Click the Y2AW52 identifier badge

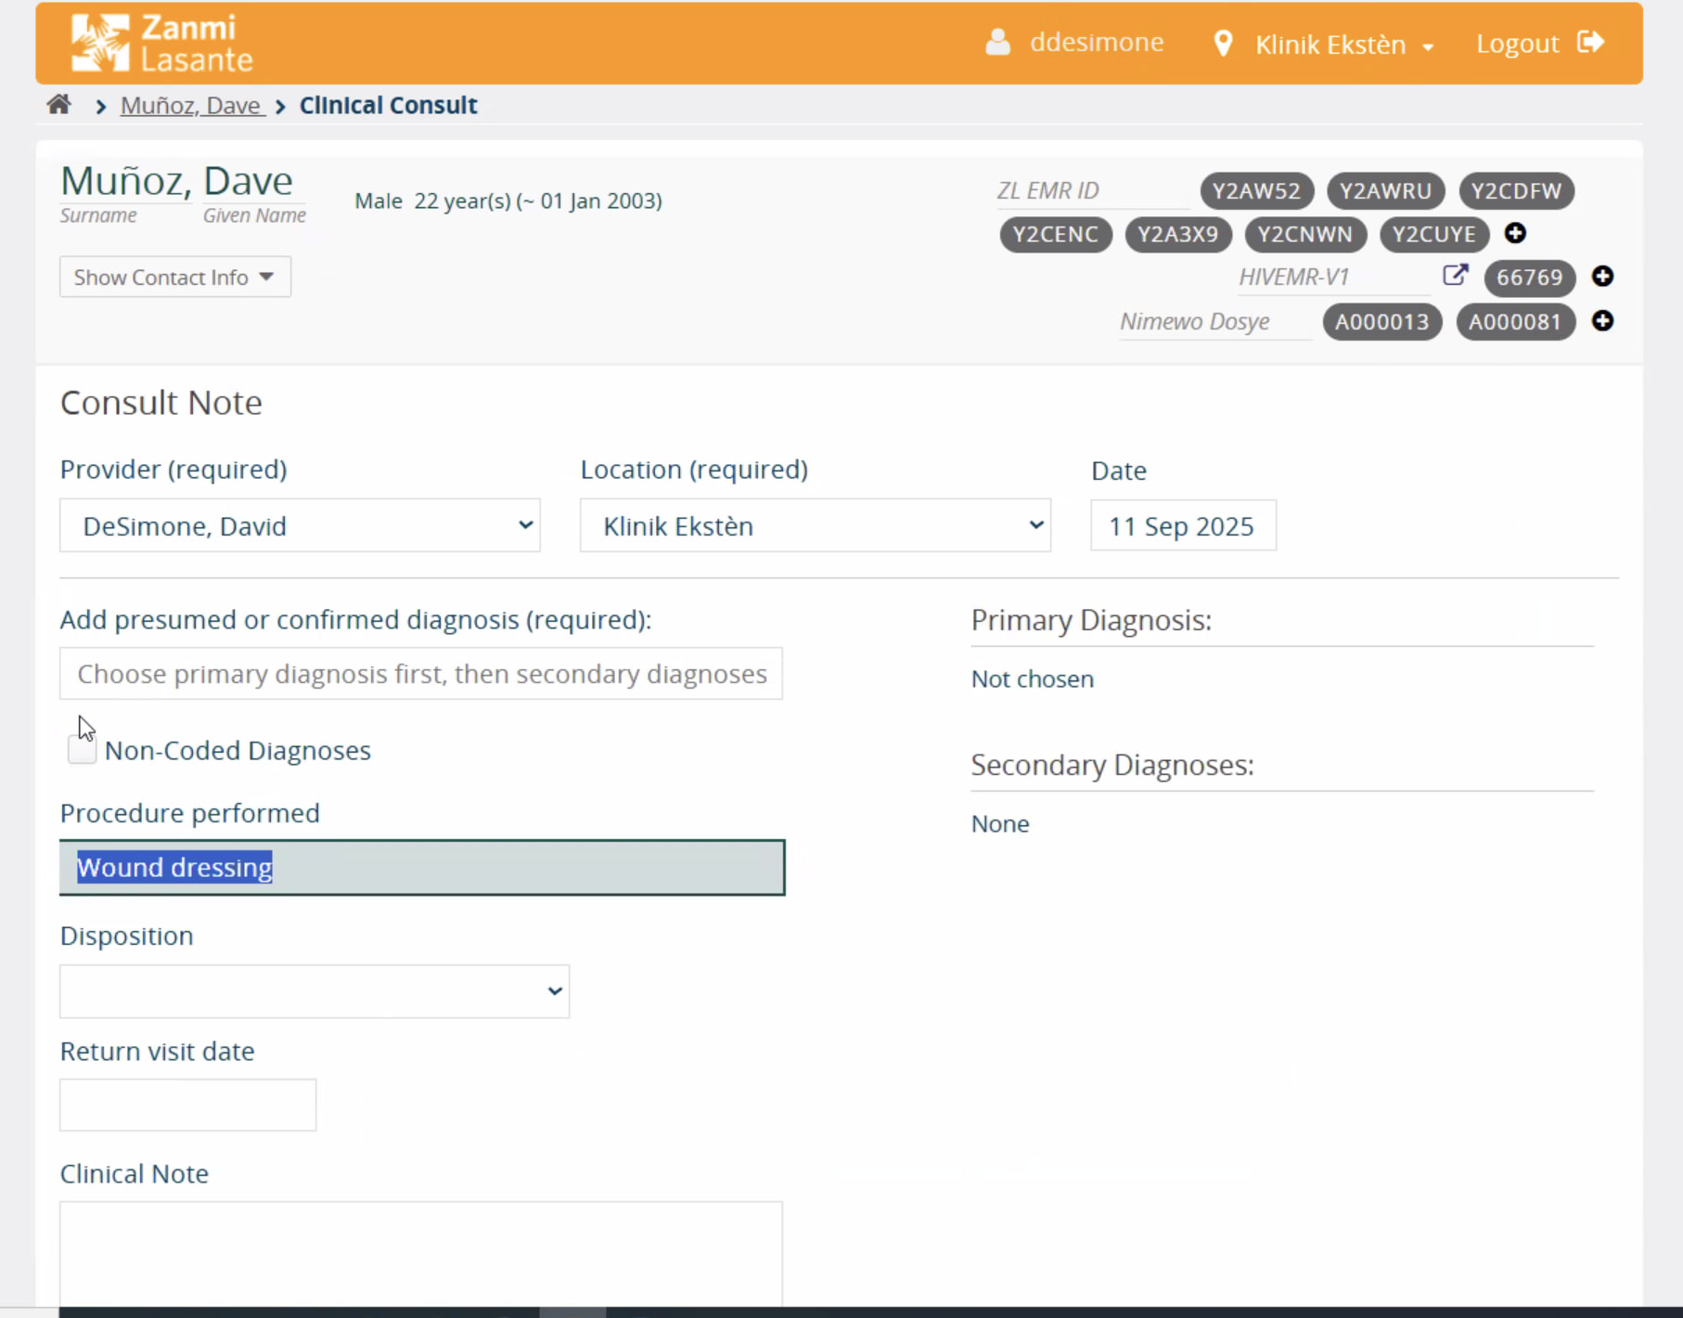tap(1256, 191)
